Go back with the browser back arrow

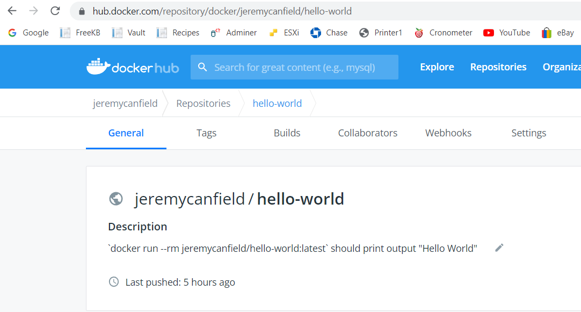[12, 11]
